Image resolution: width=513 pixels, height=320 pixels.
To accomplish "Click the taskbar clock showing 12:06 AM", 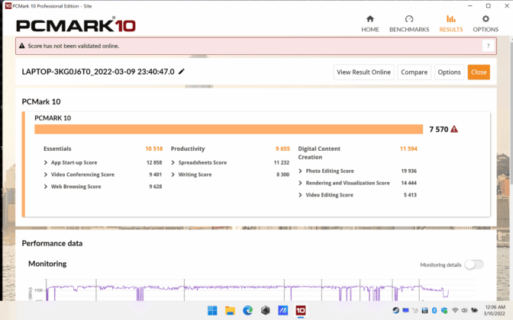I will (x=495, y=310).
